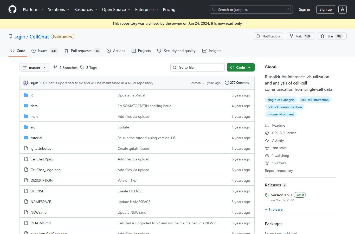Click the CellChat_Logo.png file icon
Viewport: 355px width, 234px height.
coord(26,170)
